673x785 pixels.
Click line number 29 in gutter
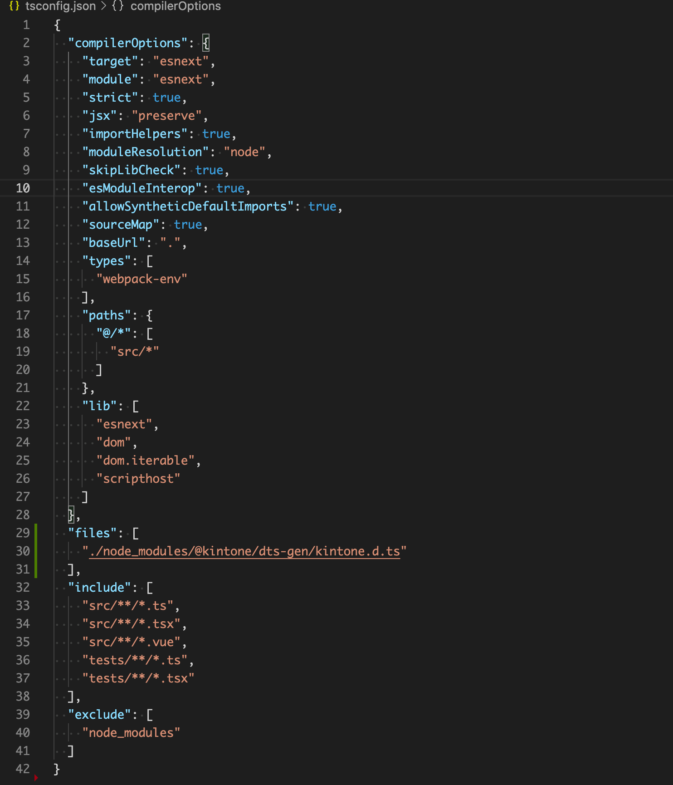(23, 533)
